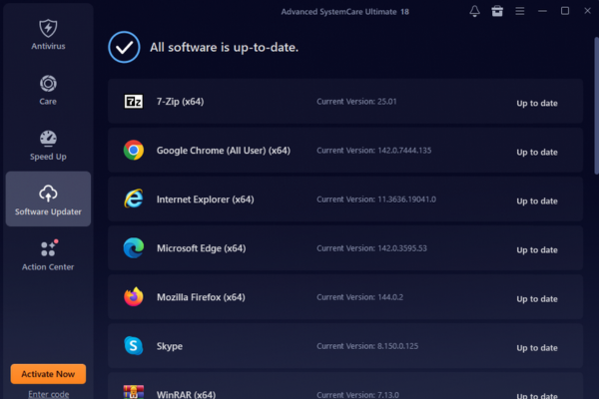
Task: Click Up to date for Mozilla Firefox
Action: point(537,298)
